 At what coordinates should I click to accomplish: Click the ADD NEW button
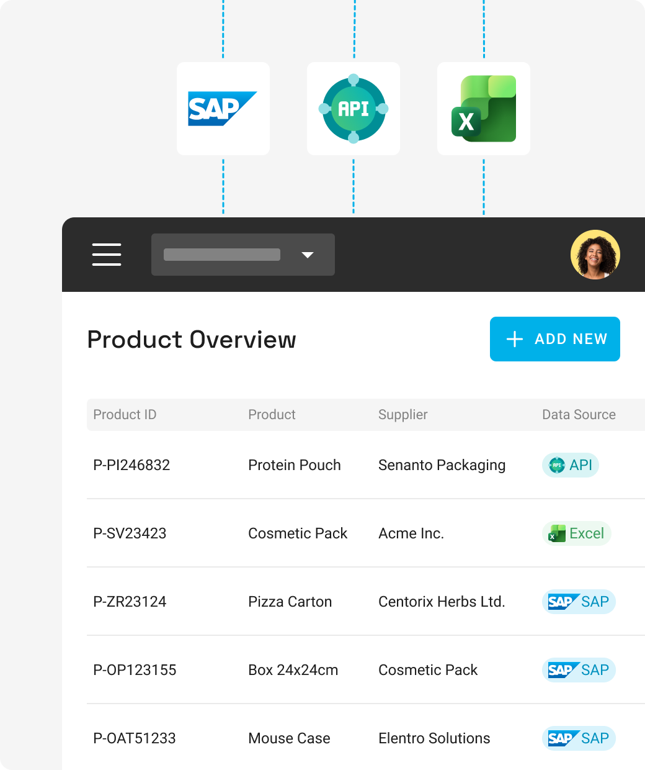click(555, 339)
